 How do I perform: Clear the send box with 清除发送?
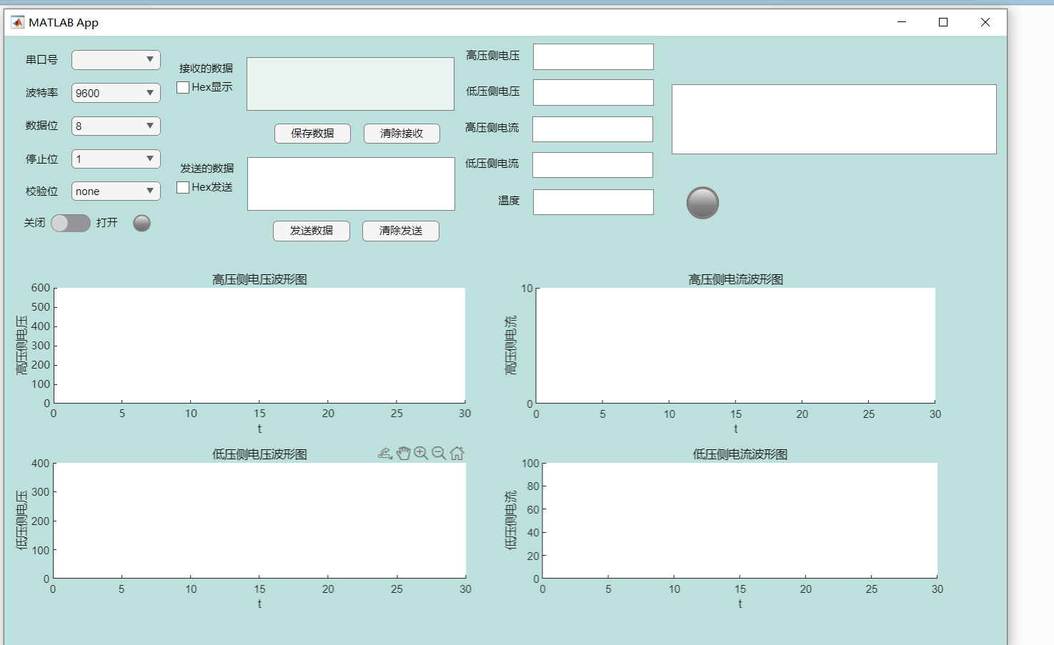tap(401, 231)
